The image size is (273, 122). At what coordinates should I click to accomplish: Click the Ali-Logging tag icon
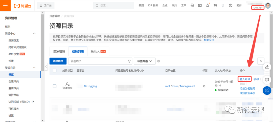[x=204, y=86]
